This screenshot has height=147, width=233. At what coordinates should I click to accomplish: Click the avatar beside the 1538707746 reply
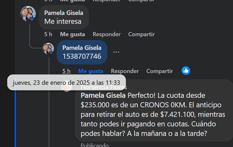tap(48, 49)
